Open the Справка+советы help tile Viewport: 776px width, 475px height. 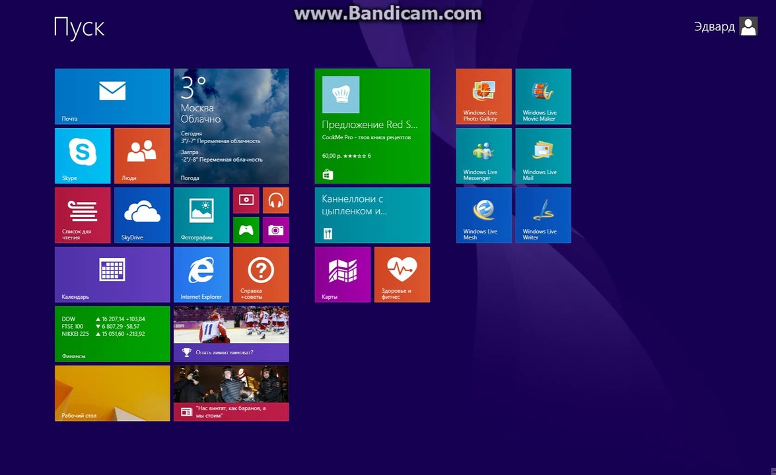[x=261, y=274]
